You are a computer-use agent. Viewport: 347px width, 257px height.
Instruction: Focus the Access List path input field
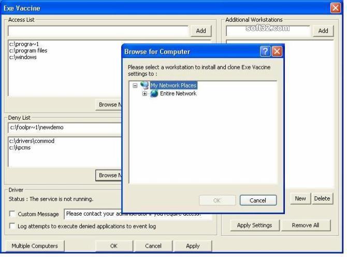98,31
